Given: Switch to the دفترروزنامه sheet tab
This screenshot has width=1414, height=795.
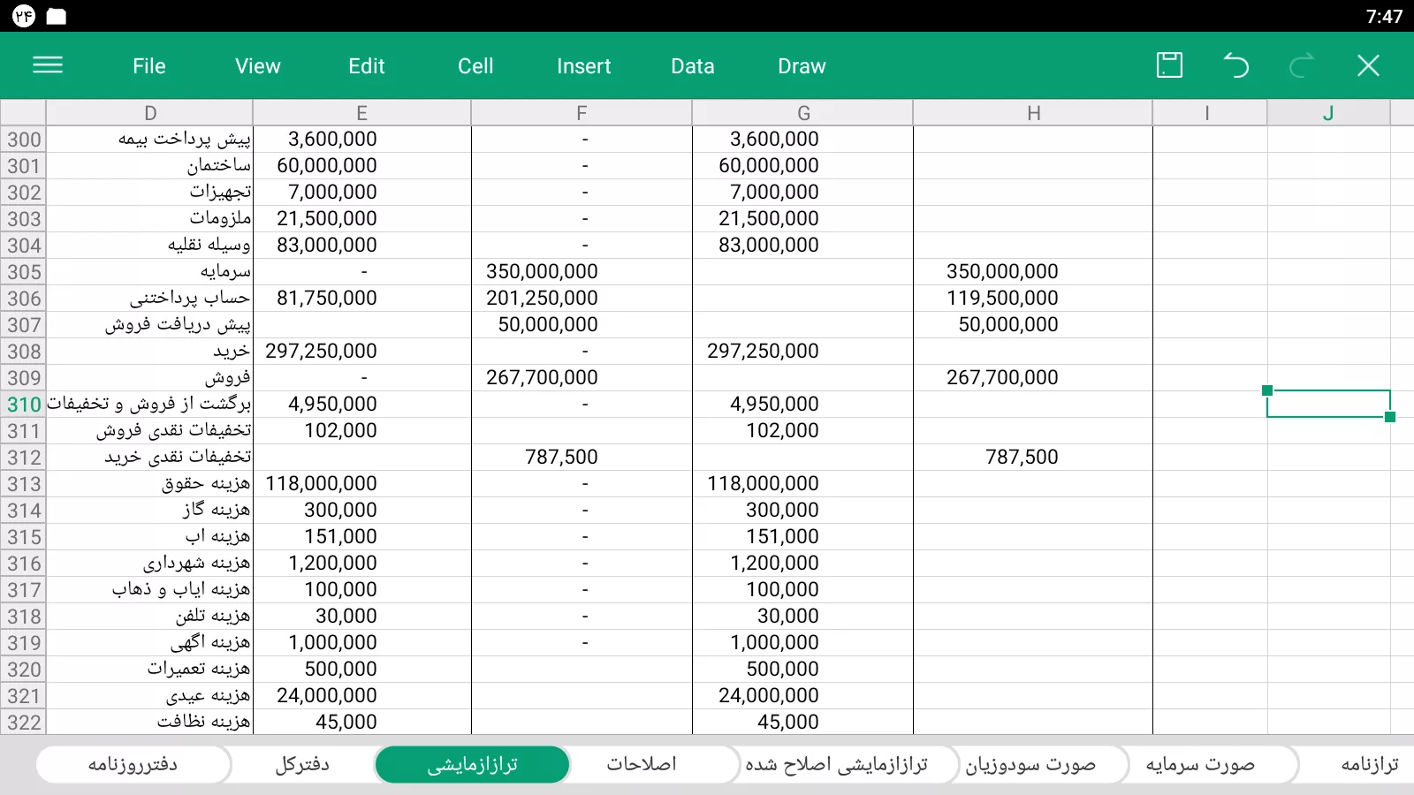Looking at the screenshot, I should tap(133, 764).
